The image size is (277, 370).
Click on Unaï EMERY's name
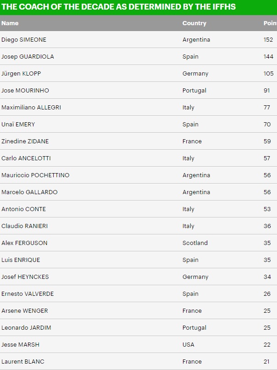(18, 125)
